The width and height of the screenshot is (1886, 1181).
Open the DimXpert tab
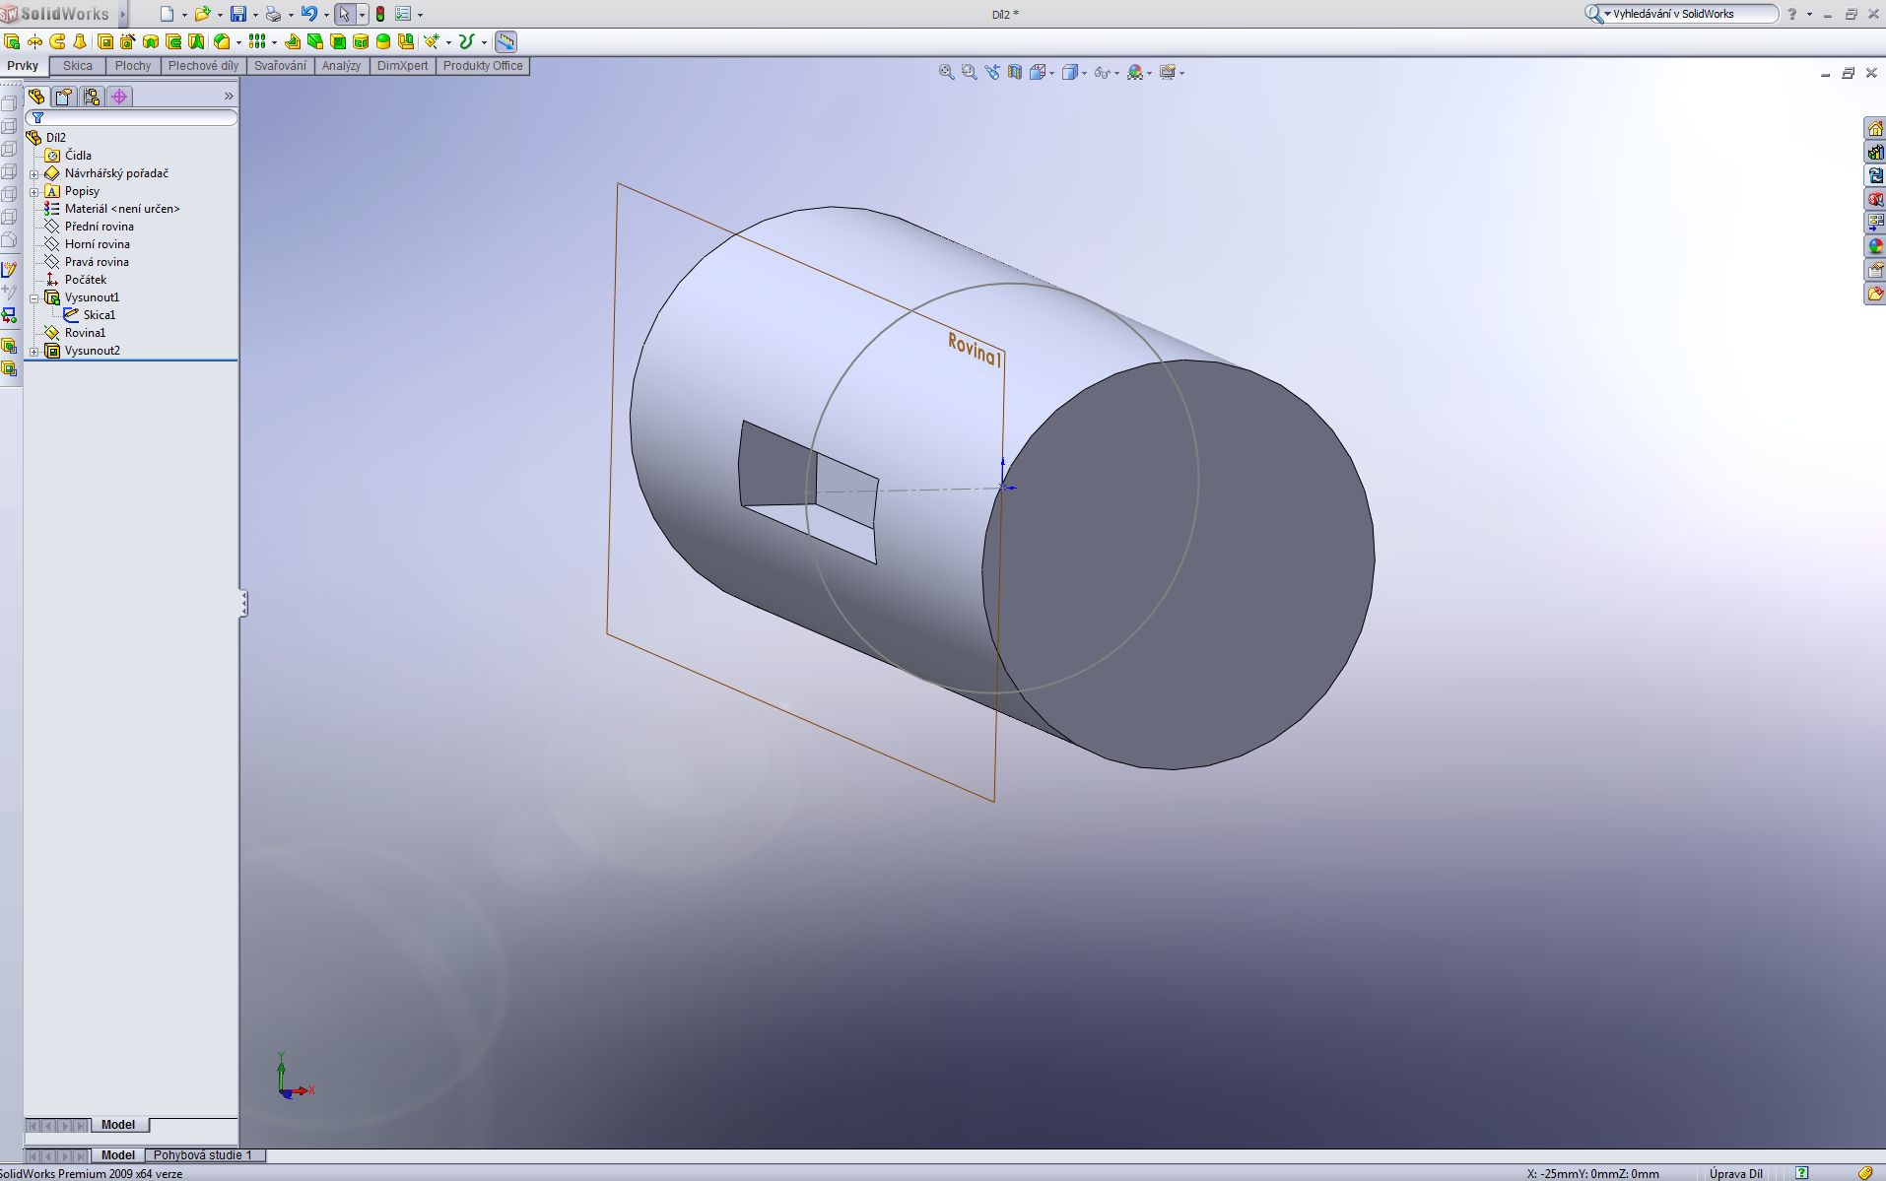[x=402, y=66]
